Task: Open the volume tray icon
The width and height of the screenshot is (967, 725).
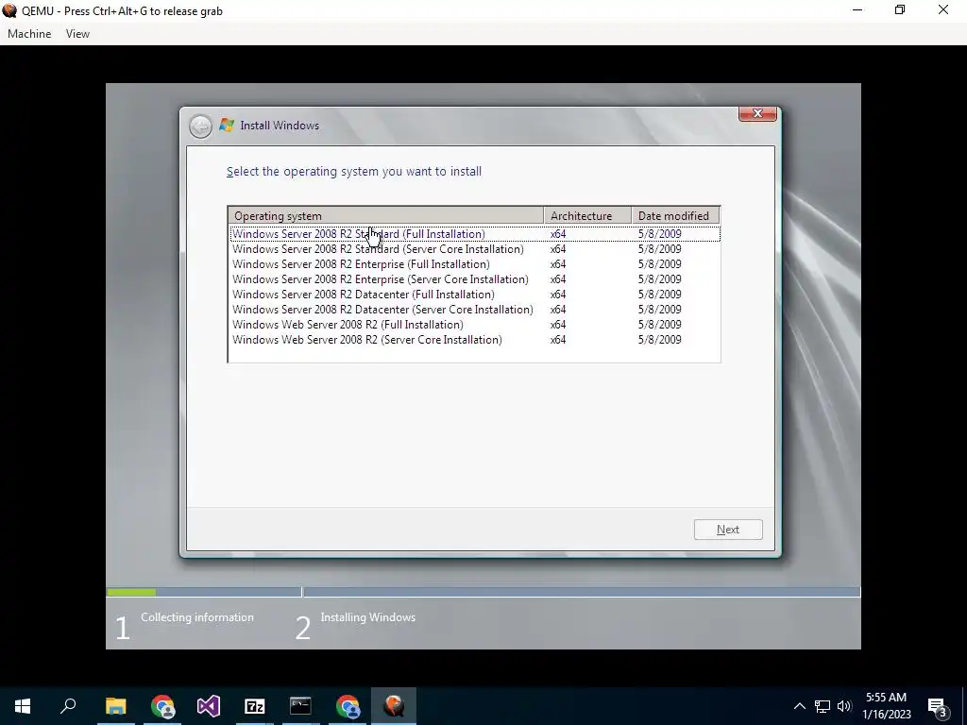Action: [x=844, y=706]
